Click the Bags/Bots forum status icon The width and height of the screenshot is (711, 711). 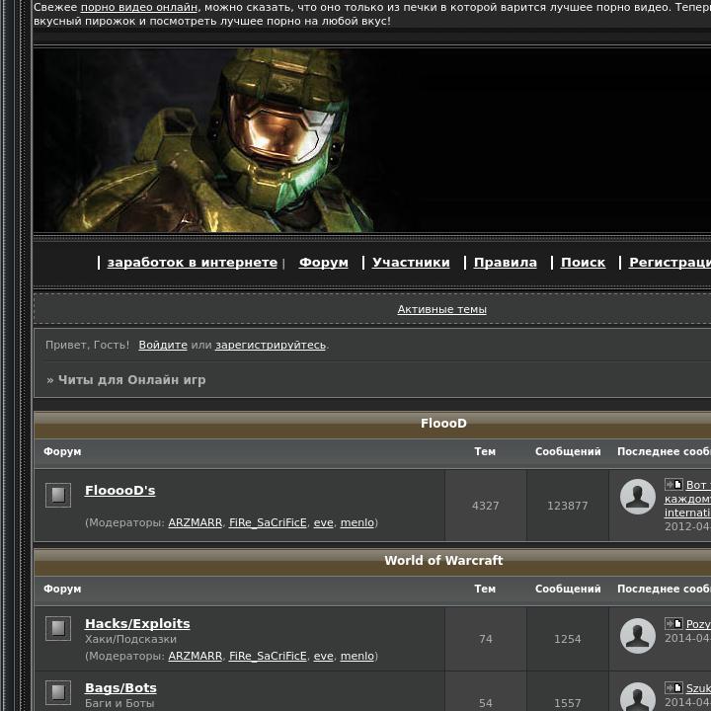pos(58,692)
